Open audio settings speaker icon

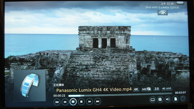click(168, 99)
